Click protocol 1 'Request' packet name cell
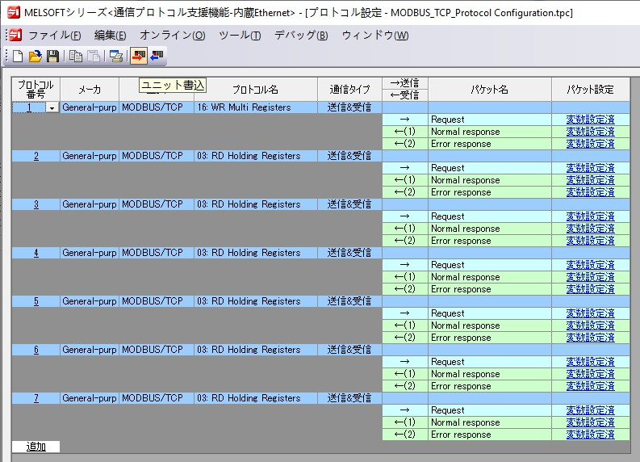Screen dimensions: 640x462 [x=490, y=120]
